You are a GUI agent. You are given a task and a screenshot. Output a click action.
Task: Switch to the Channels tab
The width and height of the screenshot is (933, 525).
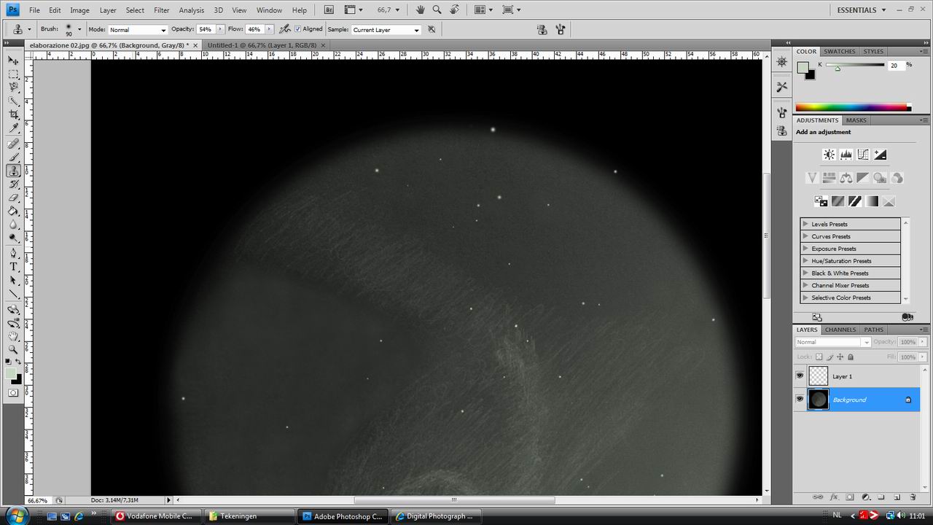click(840, 330)
